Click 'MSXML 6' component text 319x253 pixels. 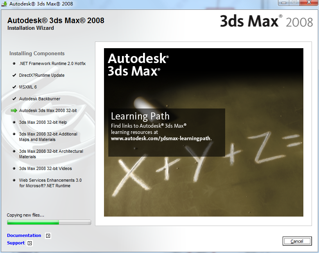click(28, 87)
